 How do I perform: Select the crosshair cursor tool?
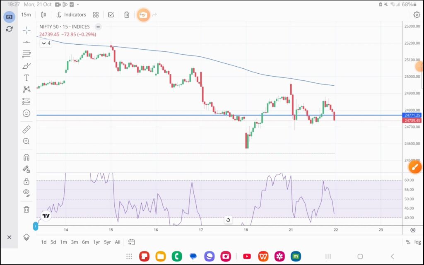point(26,30)
